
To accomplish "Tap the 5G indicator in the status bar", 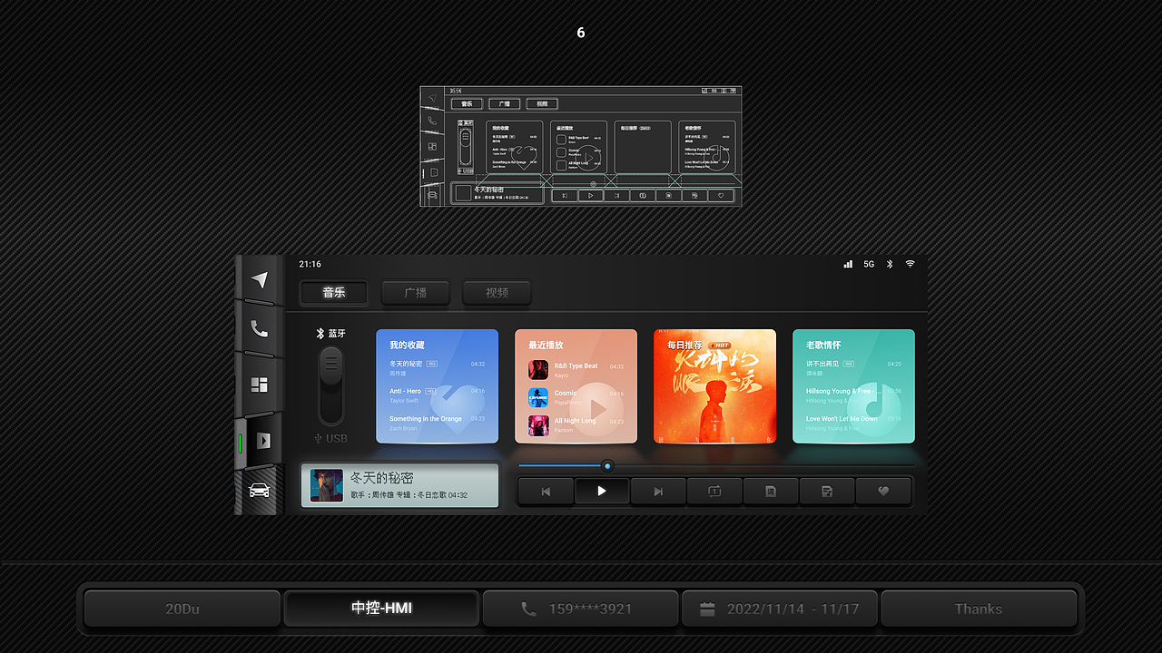I will click(x=869, y=264).
